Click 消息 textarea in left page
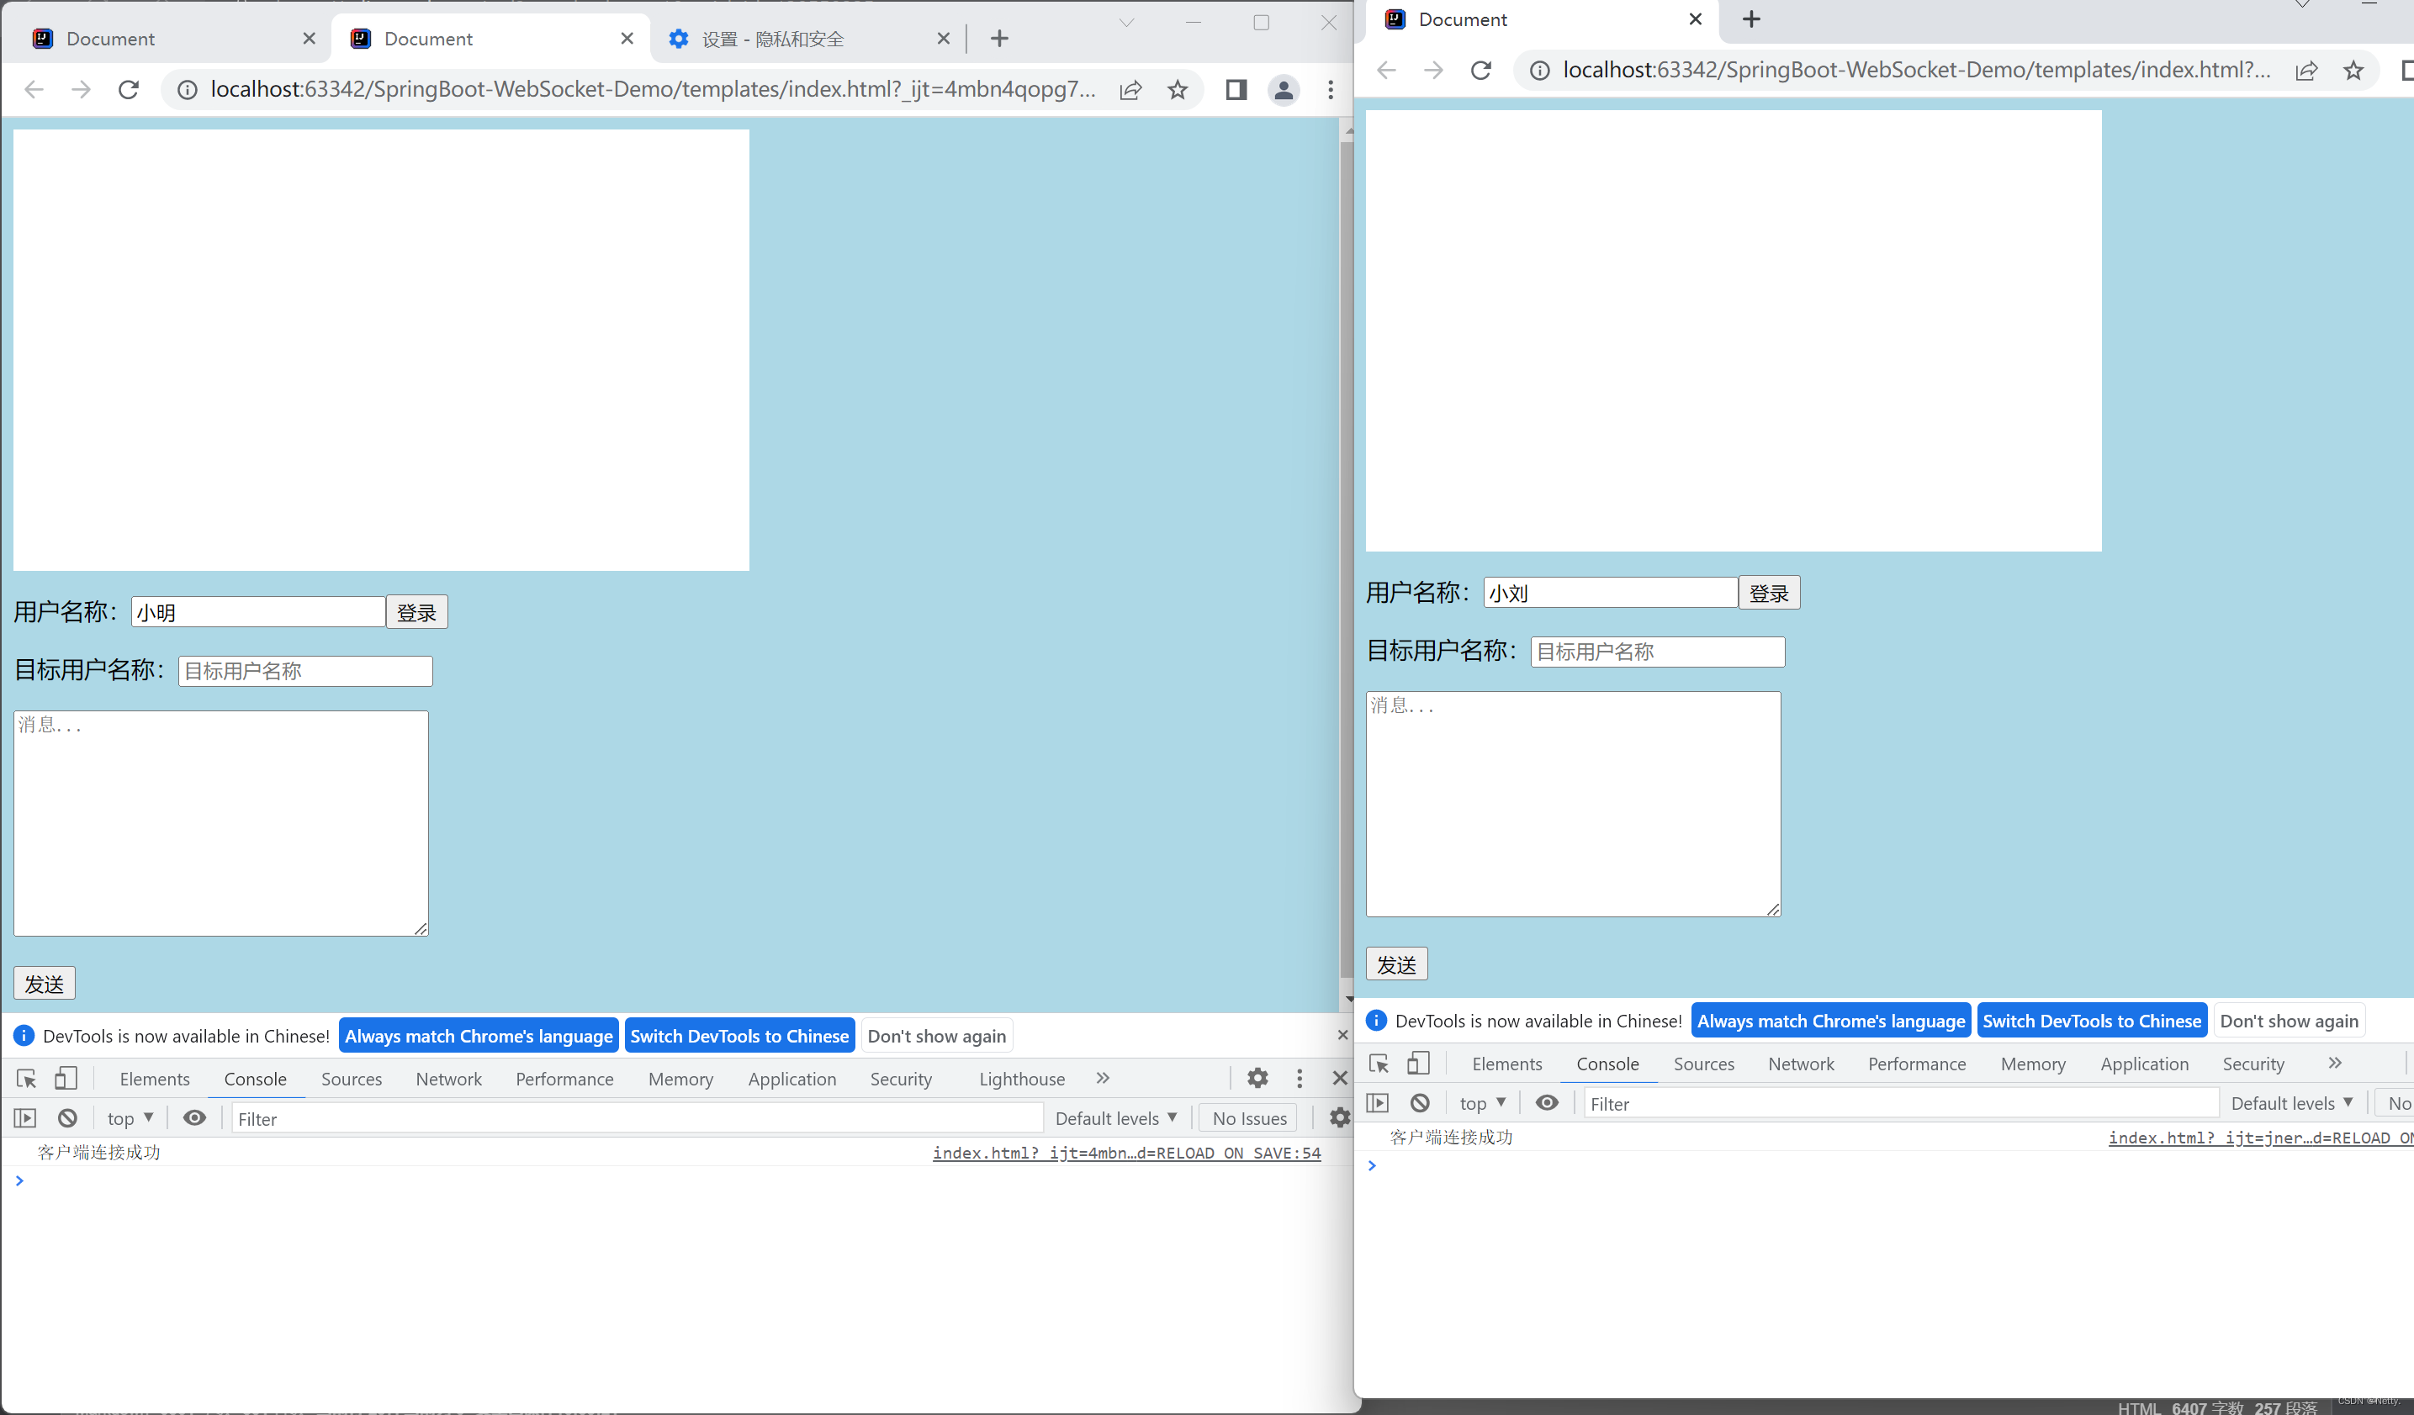 (x=221, y=823)
